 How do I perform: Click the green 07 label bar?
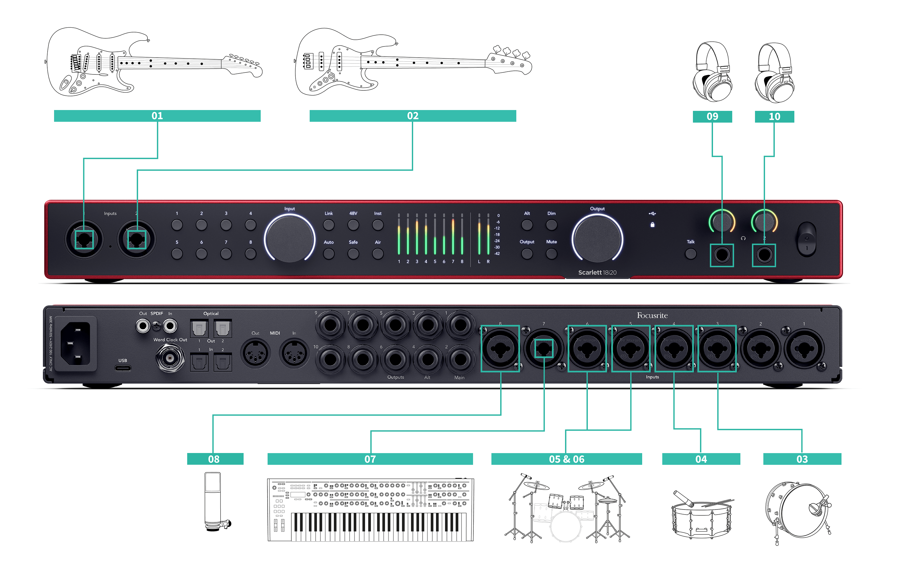pos(370,459)
